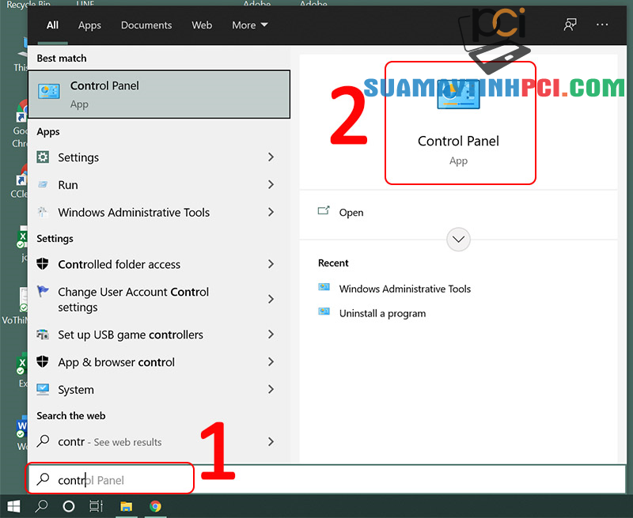Open Google Chrome from the taskbar
633x518 pixels.
[155, 506]
